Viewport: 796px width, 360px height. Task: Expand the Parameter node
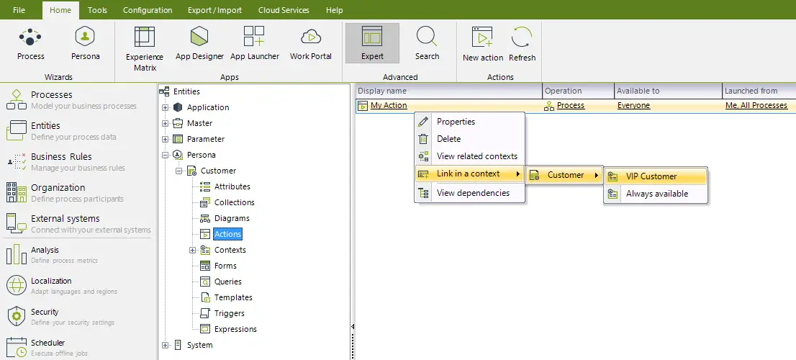[x=165, y=139]
